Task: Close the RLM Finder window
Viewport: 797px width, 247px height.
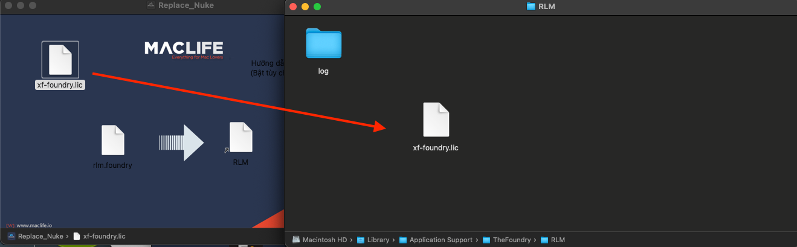Action: pos(293,7)
